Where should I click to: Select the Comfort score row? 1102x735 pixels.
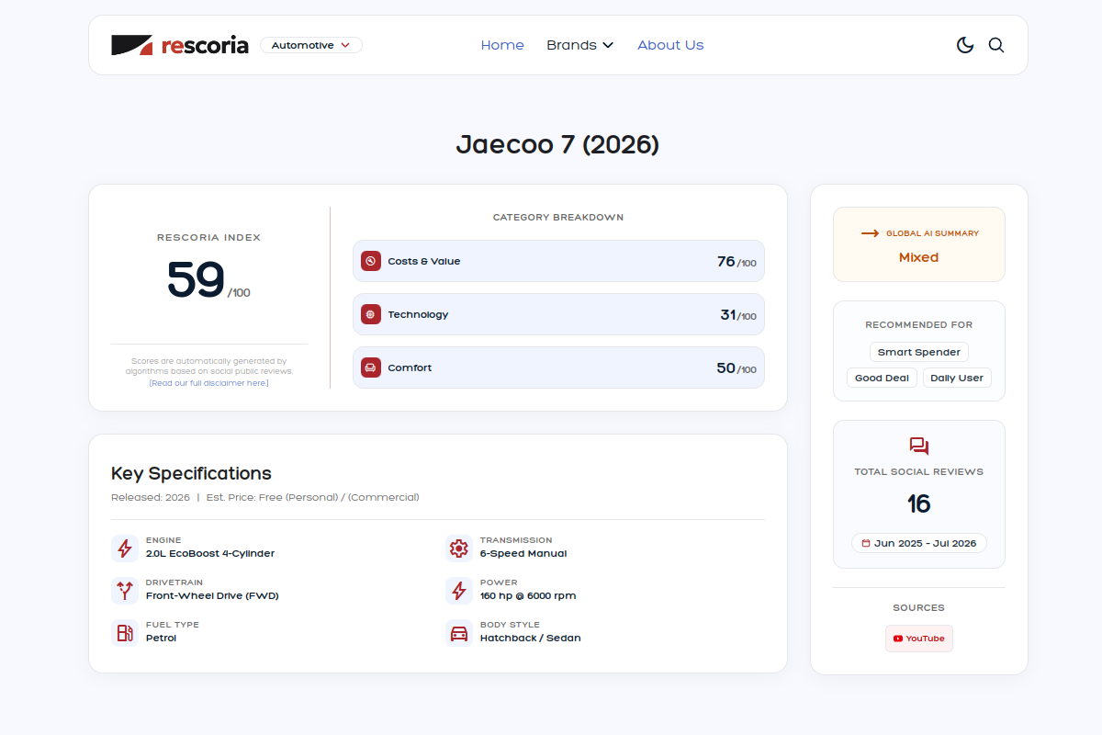coord(558,367)
